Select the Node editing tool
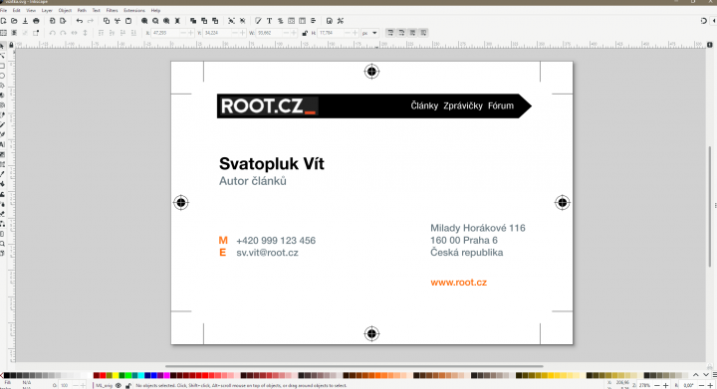The image size is (717, 389). click(x=2, y=56)
